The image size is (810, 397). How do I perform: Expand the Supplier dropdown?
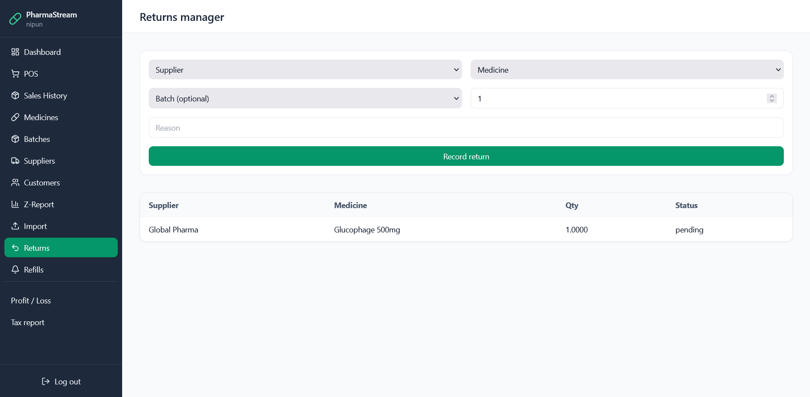305,70
